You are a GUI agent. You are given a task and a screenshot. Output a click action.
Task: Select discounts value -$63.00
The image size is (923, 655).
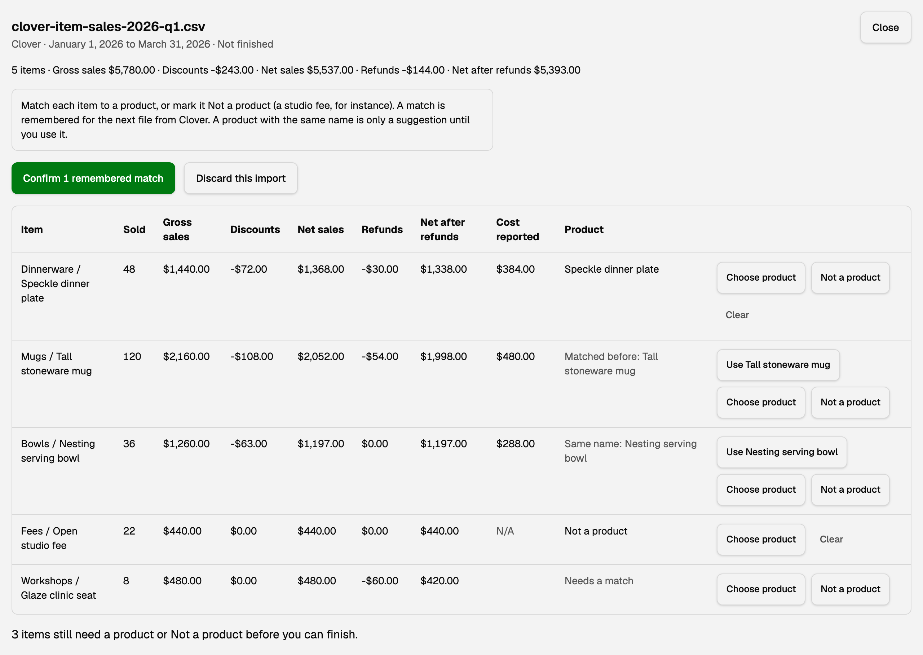click(248, 444)
